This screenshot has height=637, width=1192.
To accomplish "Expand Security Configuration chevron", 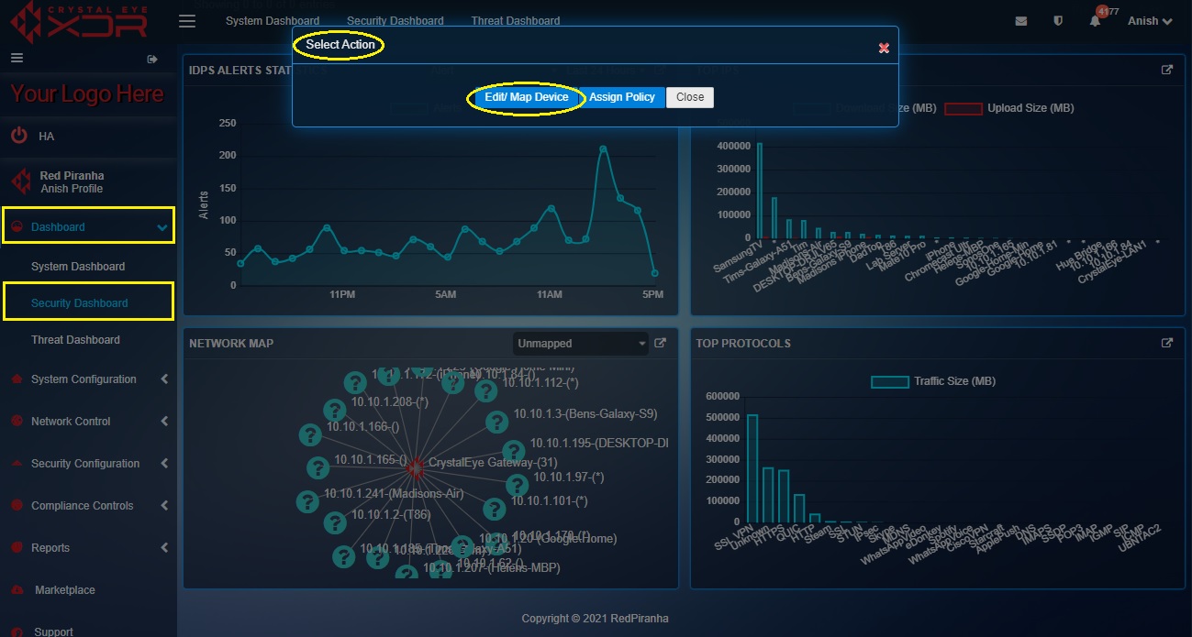I will click(x=164, y=463).
